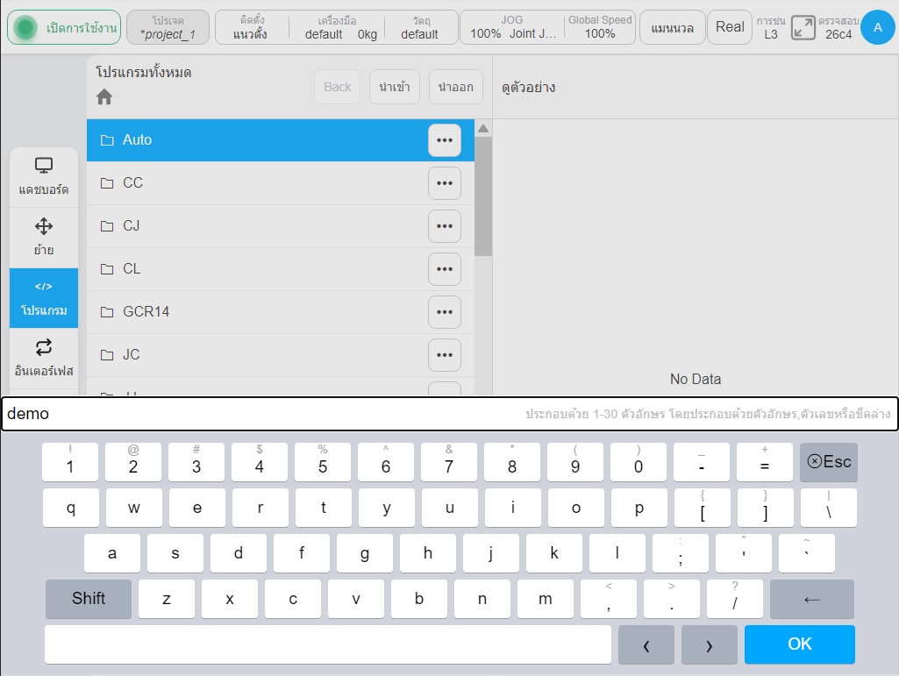The image size is (899, 676).
Task: Select the Auto folder row
Action: pyautogui.click(x=281, y=140)
